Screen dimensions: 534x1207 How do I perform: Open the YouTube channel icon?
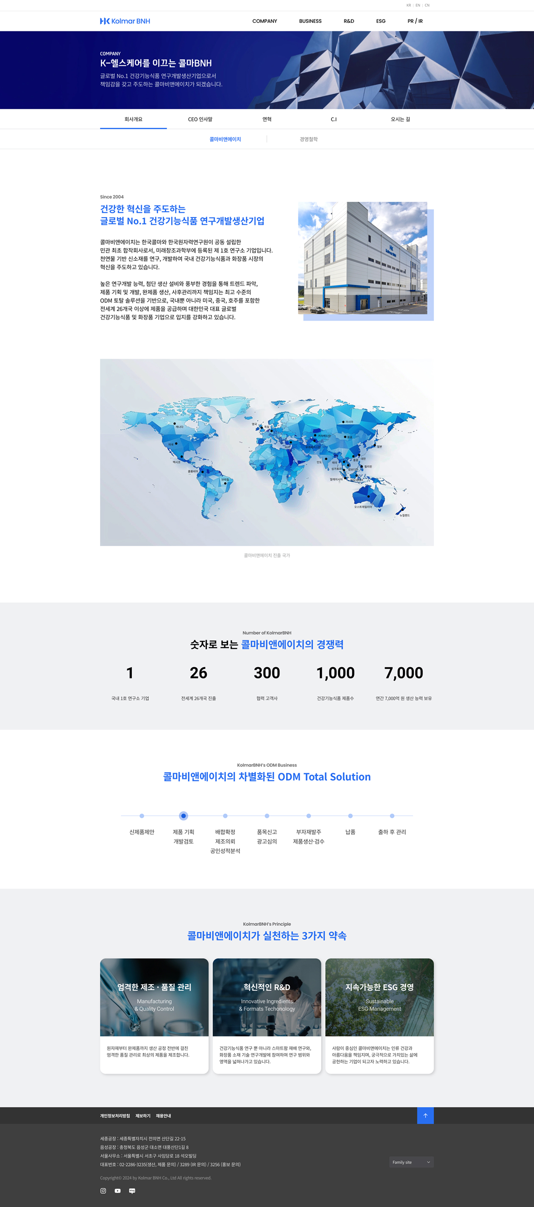(x=117, y=1190)
